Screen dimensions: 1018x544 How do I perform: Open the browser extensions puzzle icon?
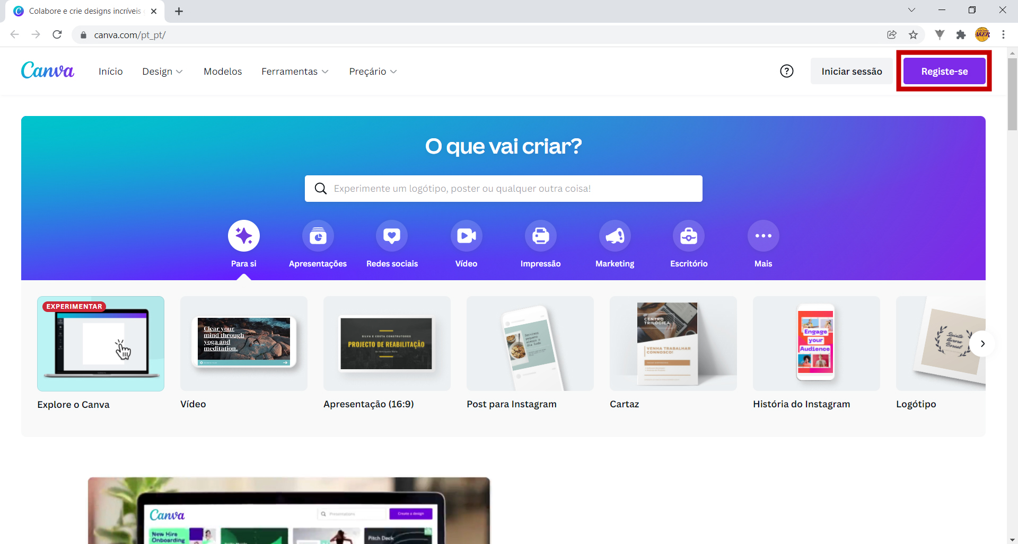tap(961, 34)
